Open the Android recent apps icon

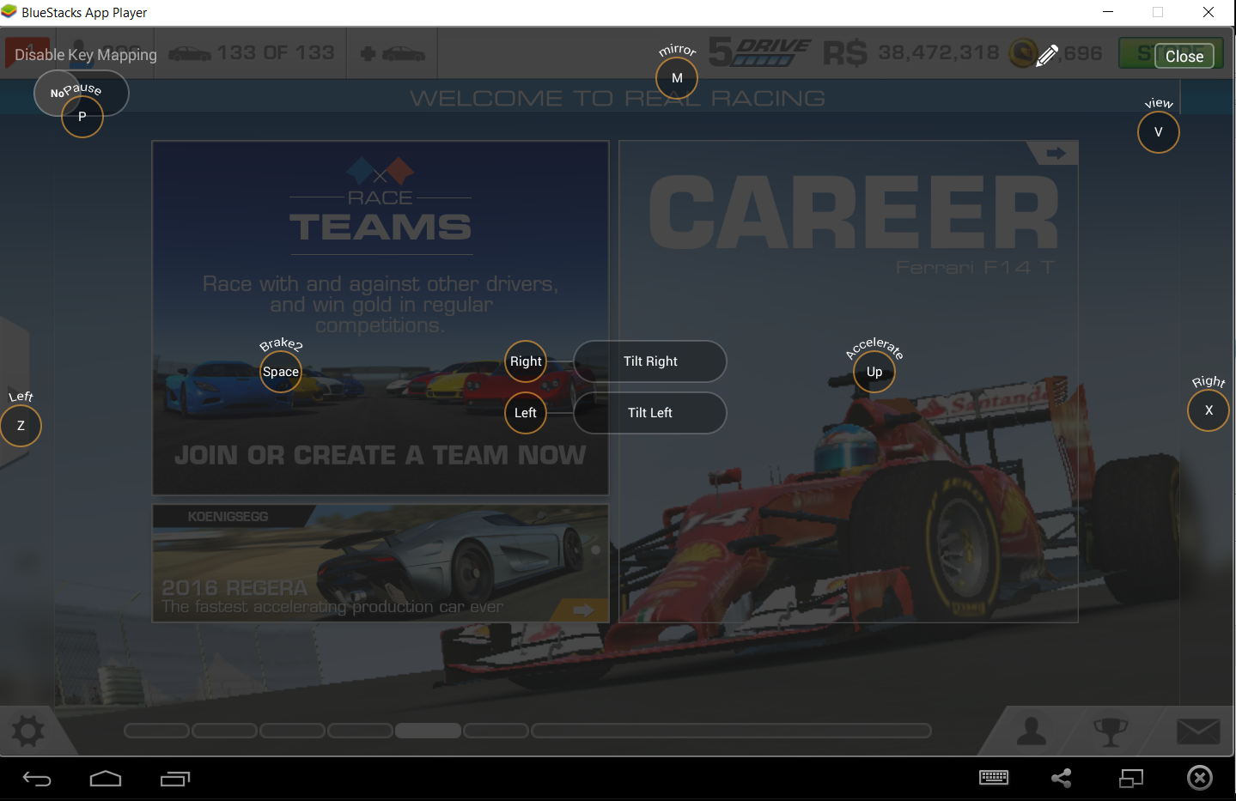click(175, 779)
